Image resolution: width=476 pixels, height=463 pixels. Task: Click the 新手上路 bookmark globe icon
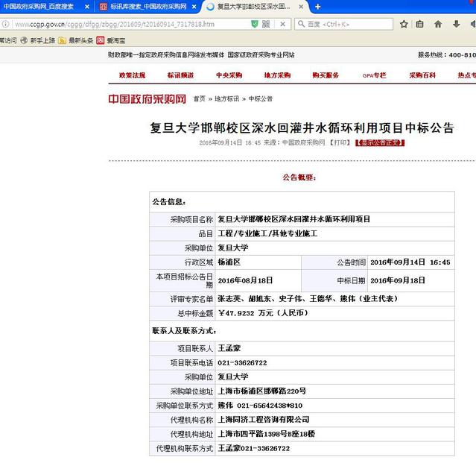[x=24, y=40]
